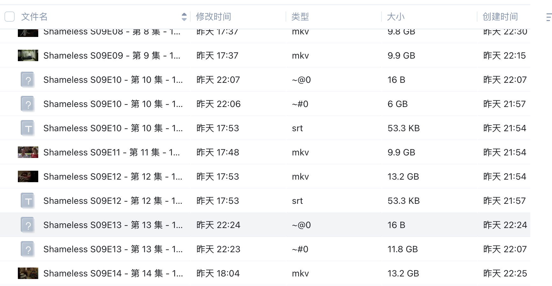Sort by 大小 column header
The image size is (552, 286).
pos(396,17)
